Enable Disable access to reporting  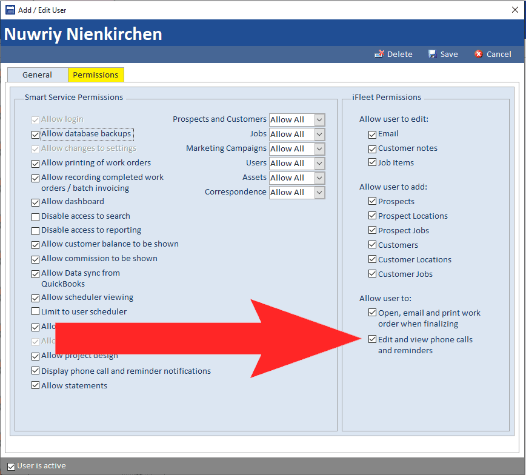[x=35, y=231]
